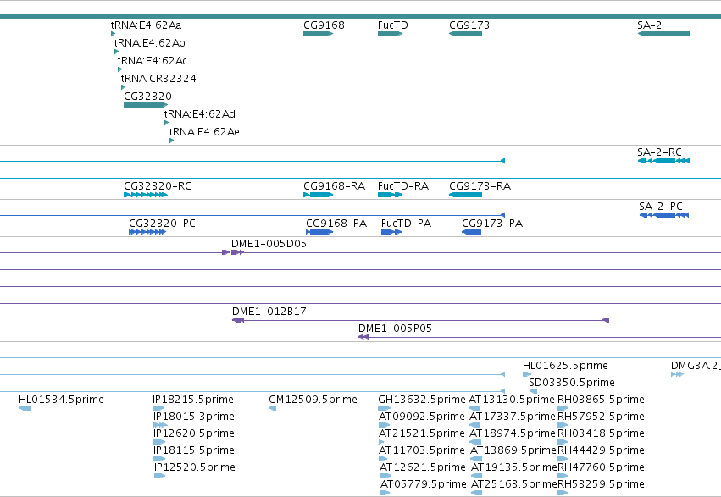Click the GH13632.5prime EST label

[422, 400]
